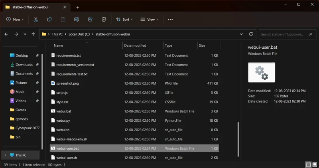319x168 pixels.
Task: Sort by Date modified column header
Action: pyautogui.click(x=135, y=45)
